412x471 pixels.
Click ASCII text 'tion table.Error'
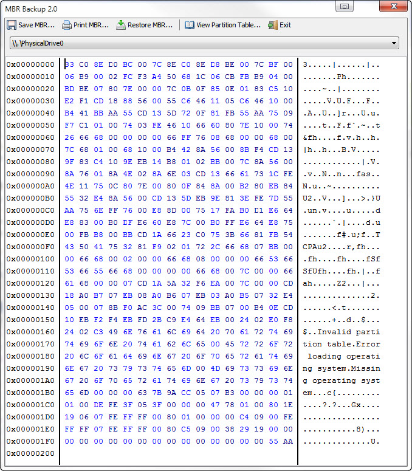click(342, 344)
